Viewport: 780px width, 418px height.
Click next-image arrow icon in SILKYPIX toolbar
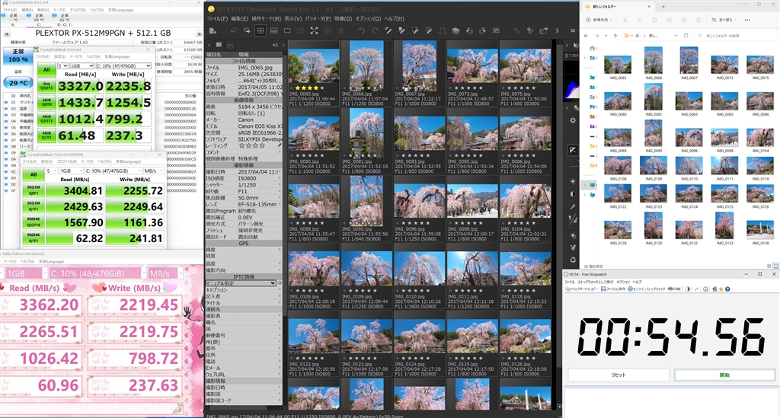coord(247,30)
